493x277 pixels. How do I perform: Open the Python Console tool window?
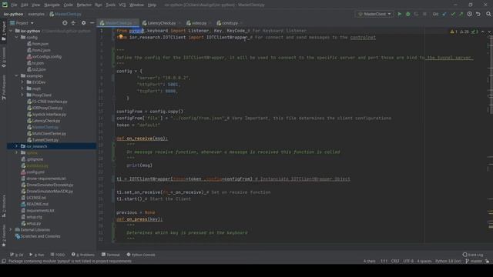click(x=141, y=255)
